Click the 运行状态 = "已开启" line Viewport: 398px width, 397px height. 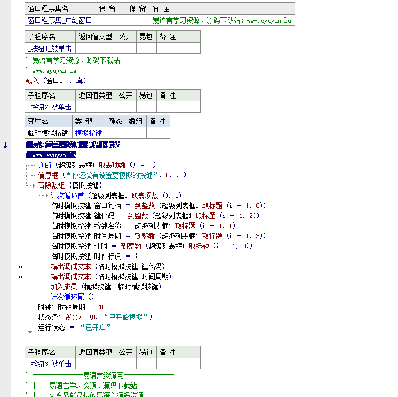point(74,327)
